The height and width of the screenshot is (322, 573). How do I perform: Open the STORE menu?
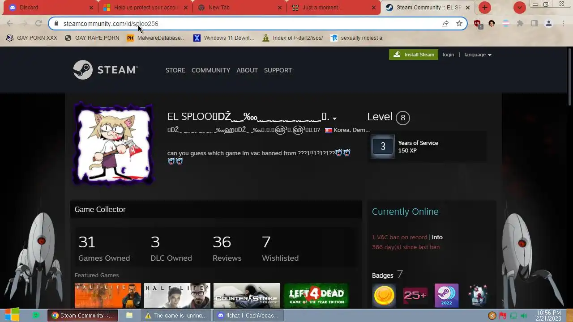point(175,70)
